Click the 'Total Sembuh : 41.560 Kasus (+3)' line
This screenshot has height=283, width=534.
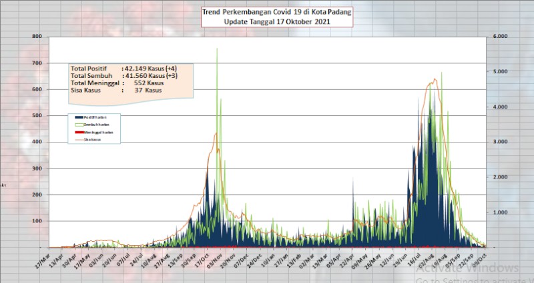click(x=124, y=76)
